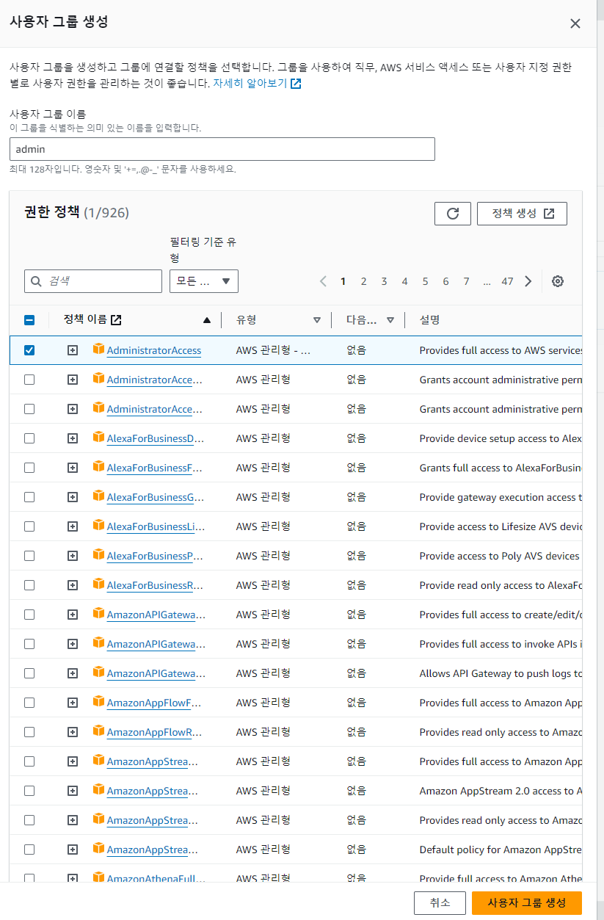Click external link icon beside 정책 이름 header
This screenshot has height=920, width=604.
click(x=116, y=320)
